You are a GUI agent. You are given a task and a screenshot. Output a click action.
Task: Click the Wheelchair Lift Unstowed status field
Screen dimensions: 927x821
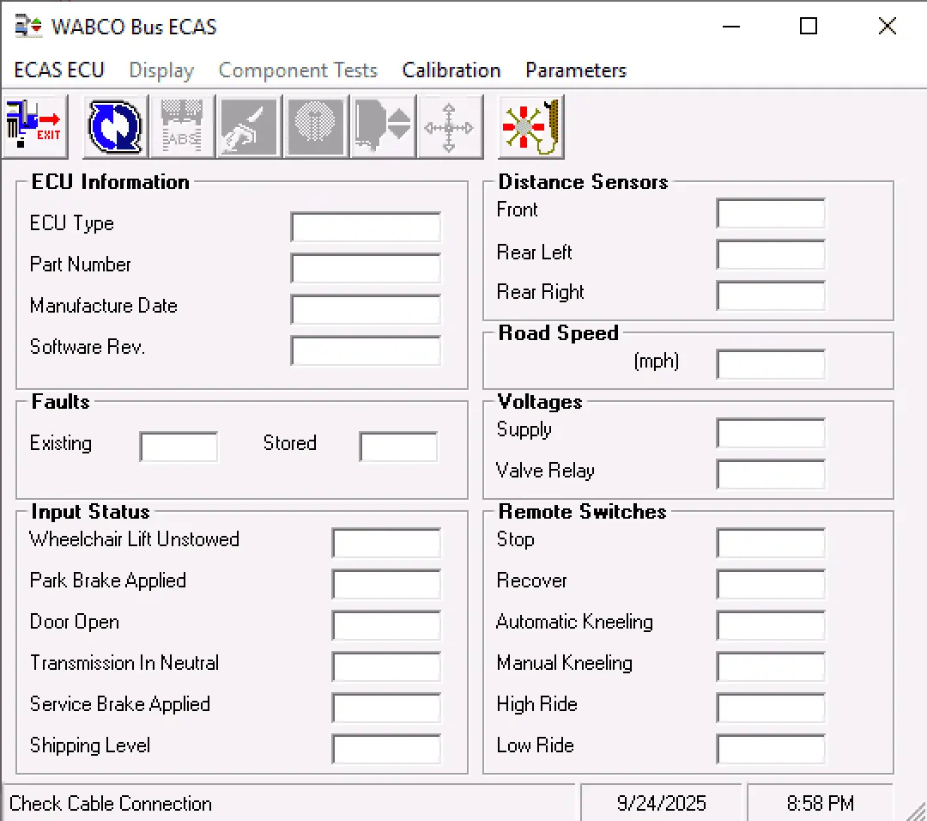coord(386,543)
